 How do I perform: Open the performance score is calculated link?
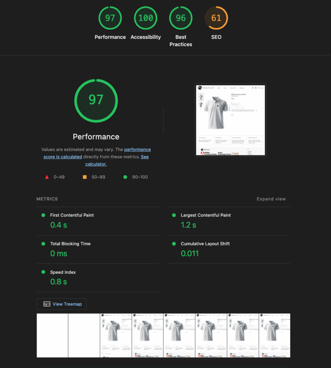97,153
